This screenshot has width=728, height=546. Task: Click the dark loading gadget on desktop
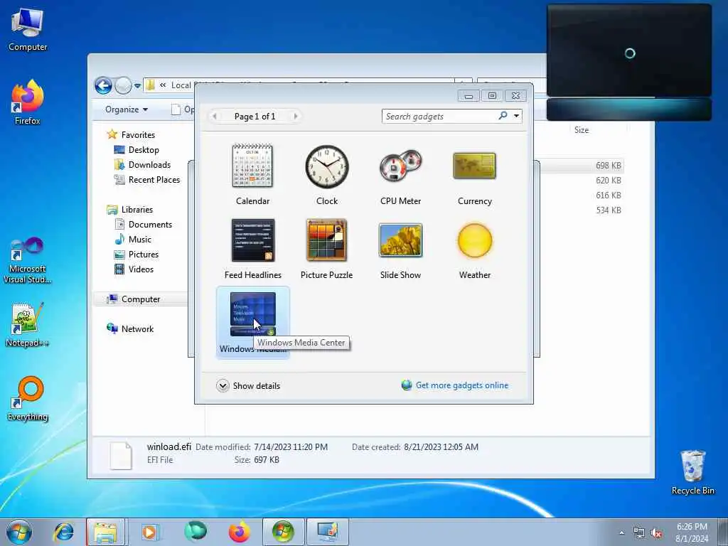click(x=629, y=63)
